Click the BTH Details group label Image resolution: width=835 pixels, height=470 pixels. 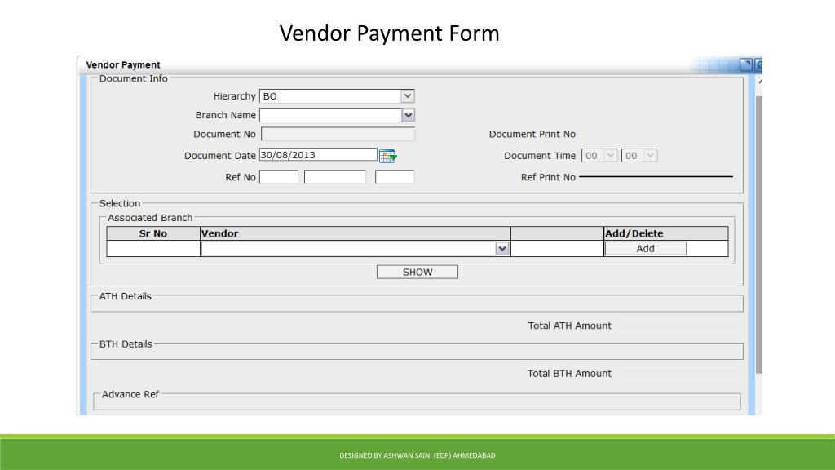126,344
